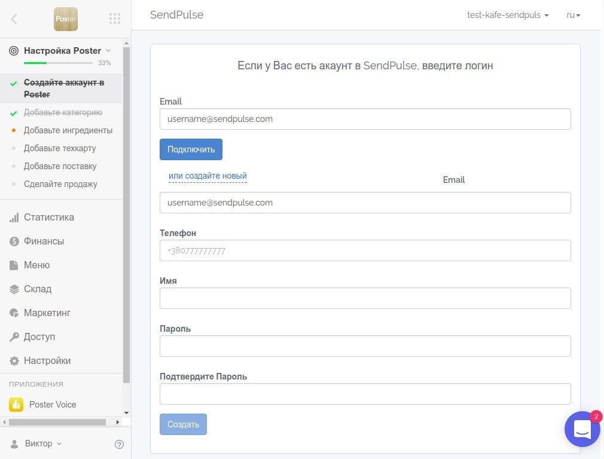Click the Статистика bar chart icon

tap(14, 218)
